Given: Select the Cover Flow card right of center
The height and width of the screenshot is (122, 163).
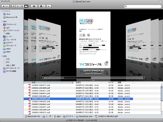Looking at the screenshot, I should coord(138,41).
